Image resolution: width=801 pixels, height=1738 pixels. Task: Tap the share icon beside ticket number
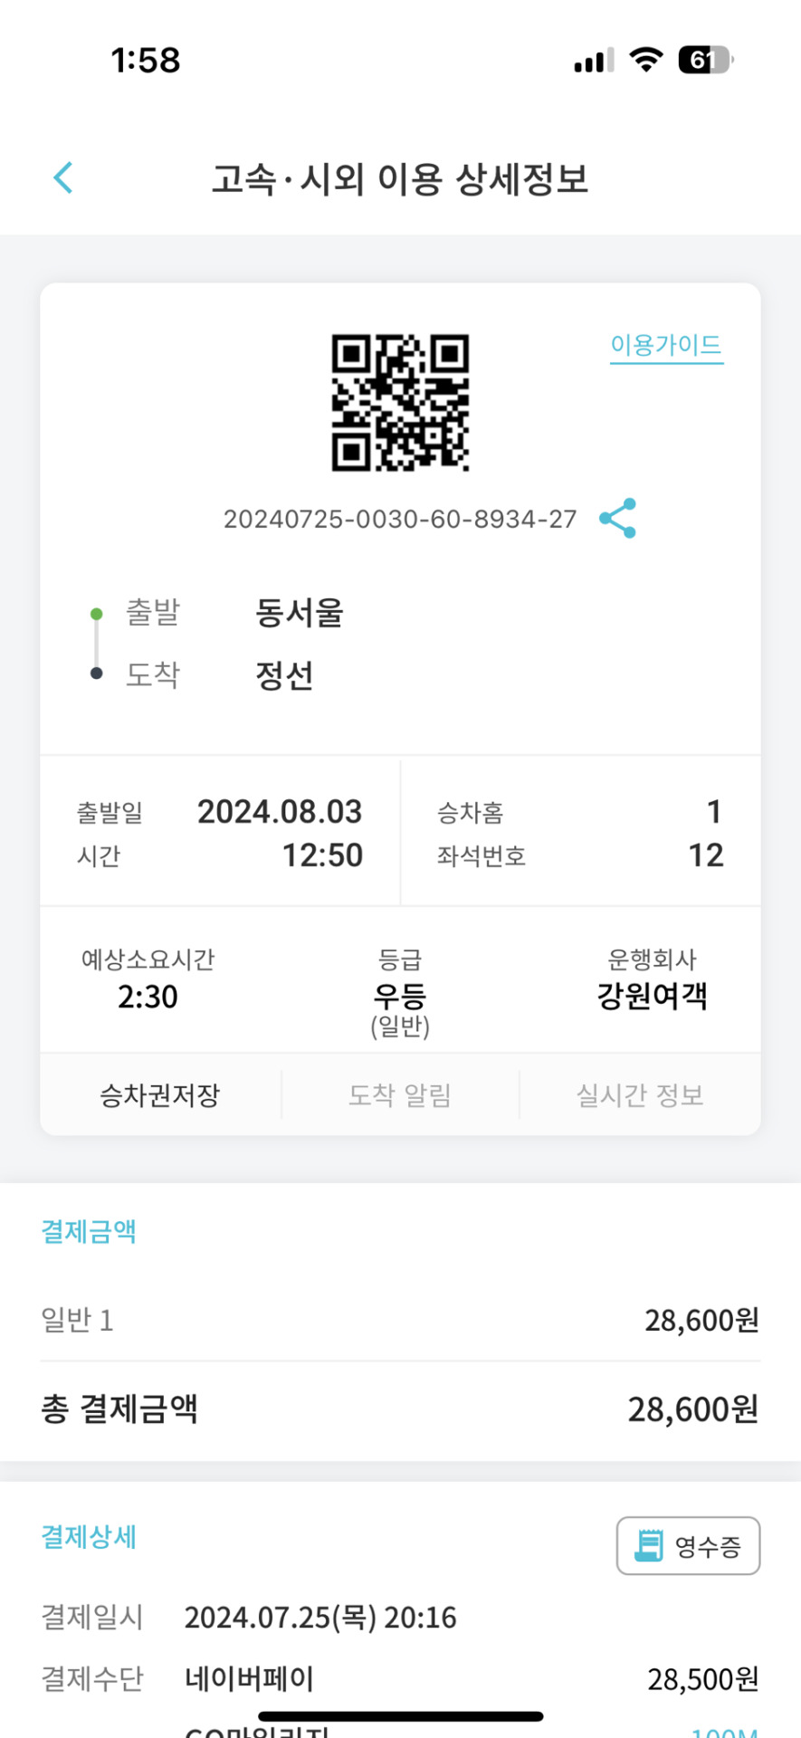[x=618, y=518]
